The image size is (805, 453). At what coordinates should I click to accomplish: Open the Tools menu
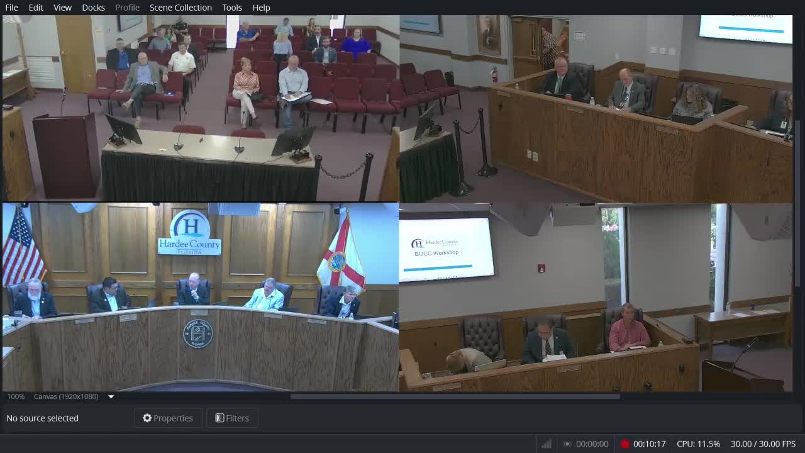(232, 8)
